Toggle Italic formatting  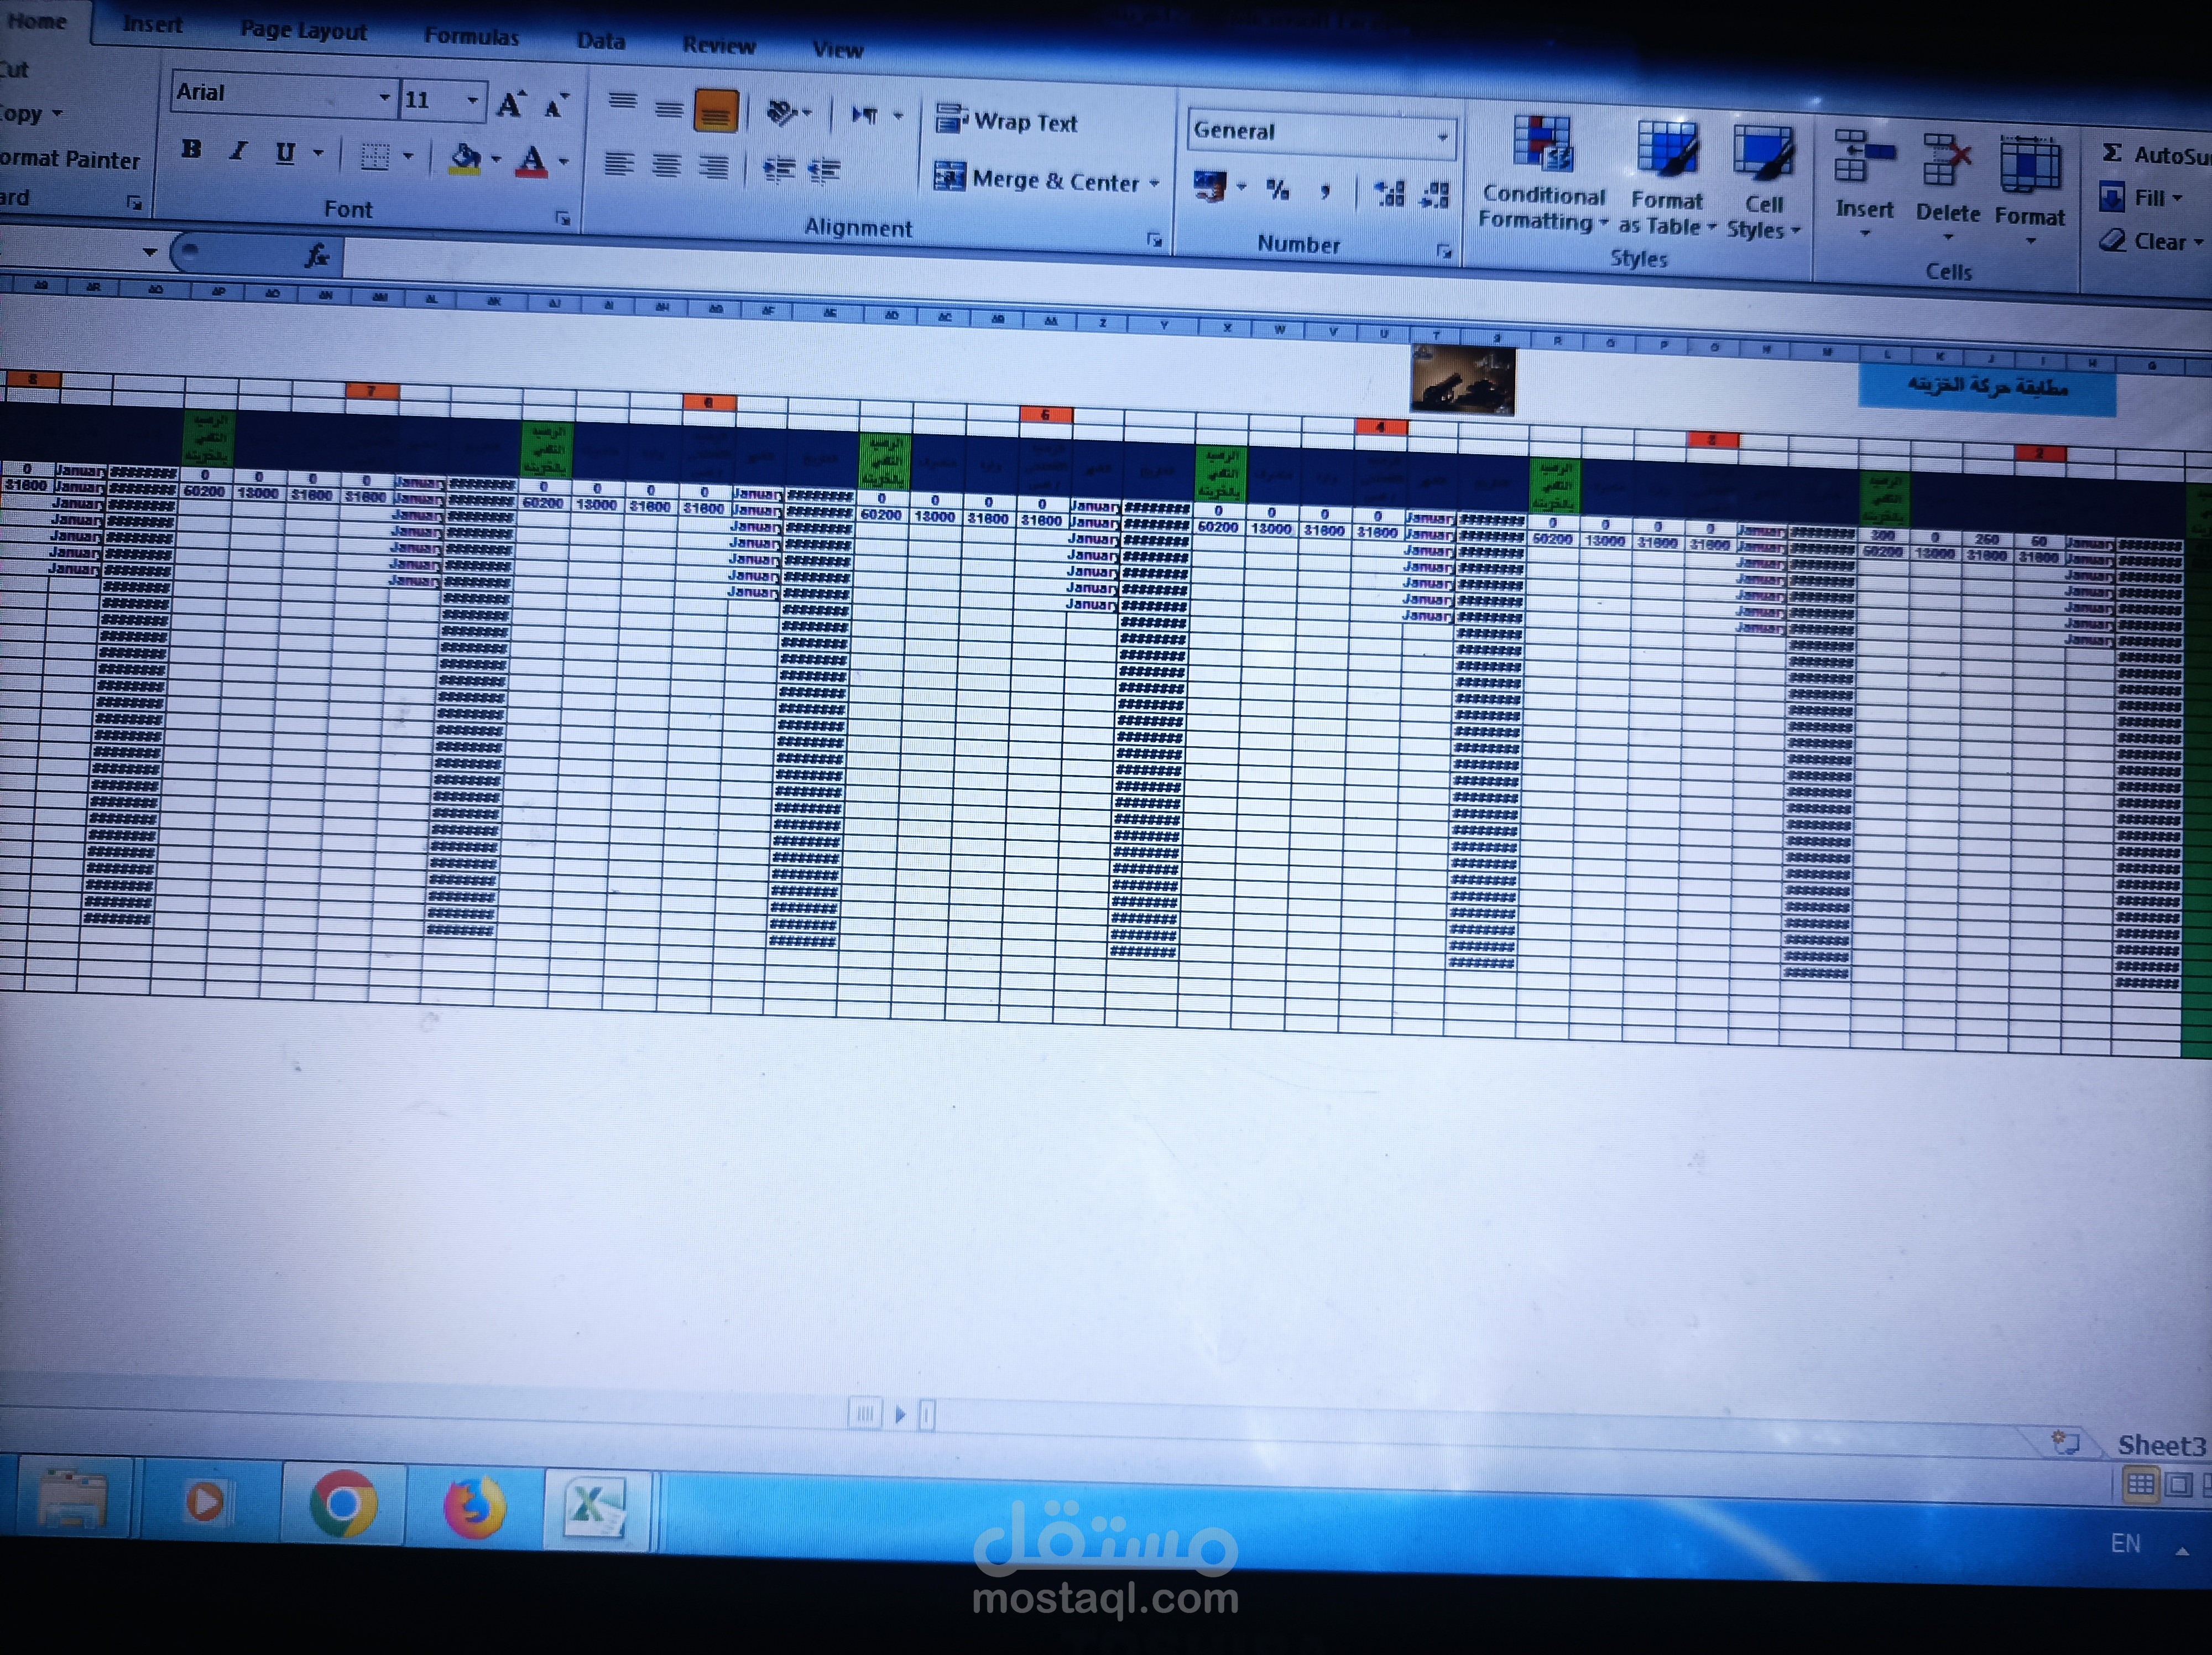[x=238, y=151]
